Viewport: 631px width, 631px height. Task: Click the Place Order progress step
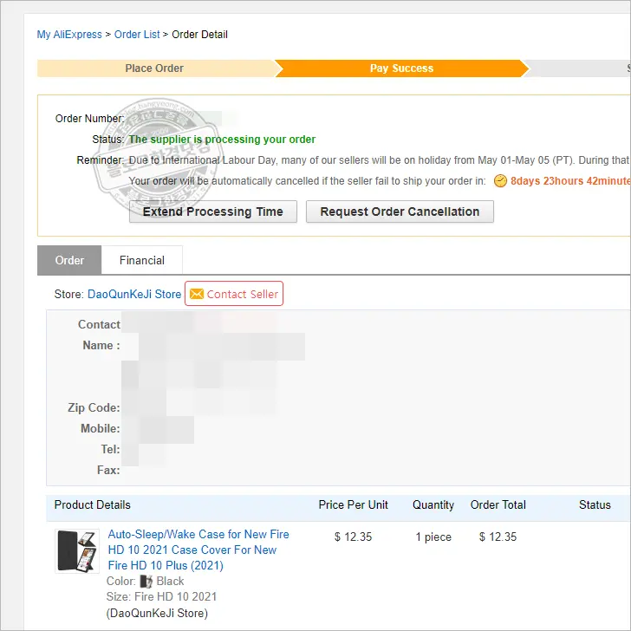154,68
